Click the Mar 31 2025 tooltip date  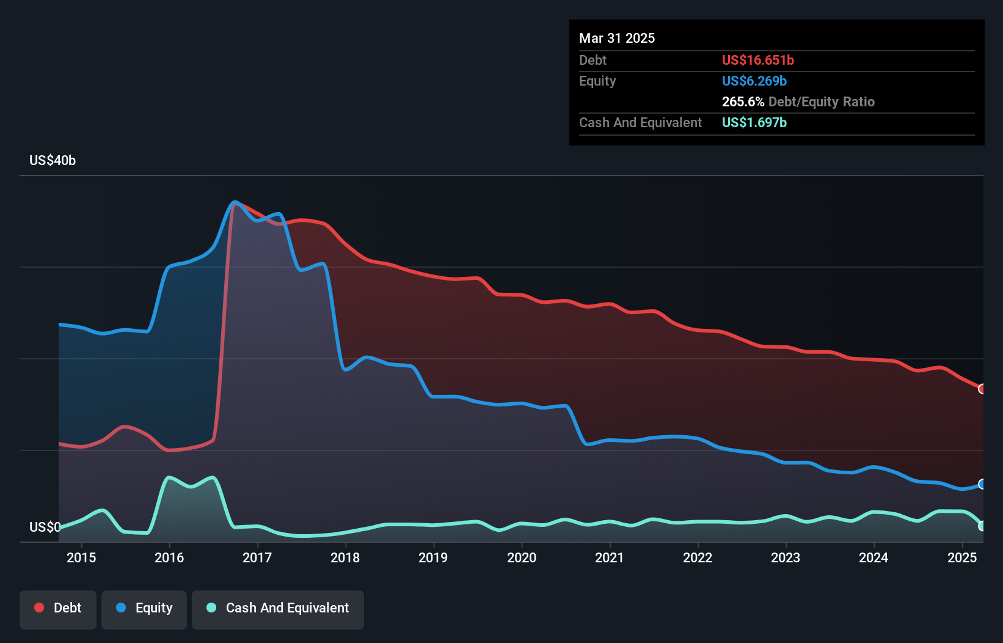coord(617,38)
